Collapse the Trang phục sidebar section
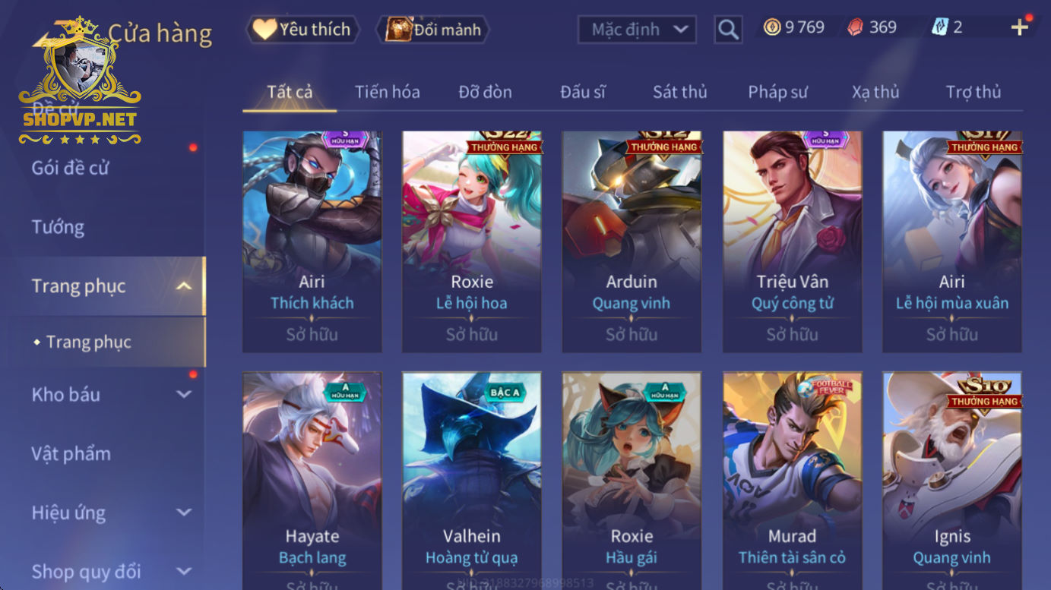 point(183,286)
